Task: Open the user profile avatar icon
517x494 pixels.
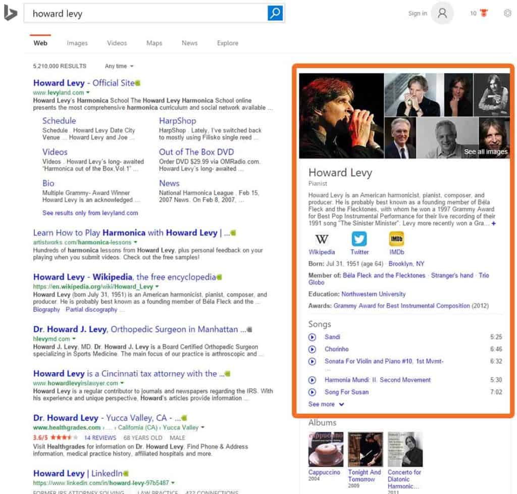Action: [x=442, y=13]
